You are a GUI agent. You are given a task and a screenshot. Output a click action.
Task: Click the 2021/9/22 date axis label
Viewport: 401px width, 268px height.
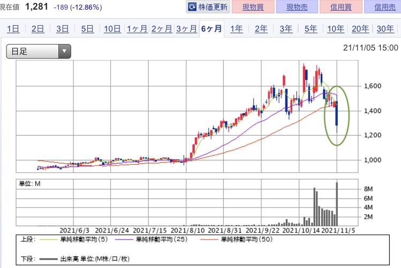pos(263,230)
